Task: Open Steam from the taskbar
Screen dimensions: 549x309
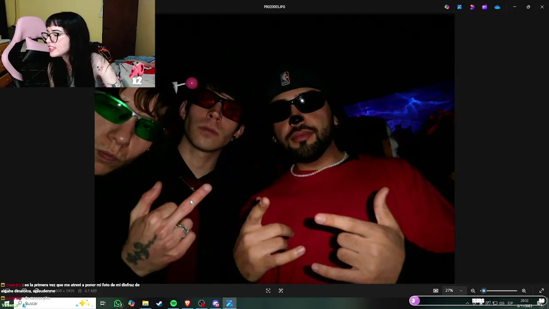Action: click(159, 303)
